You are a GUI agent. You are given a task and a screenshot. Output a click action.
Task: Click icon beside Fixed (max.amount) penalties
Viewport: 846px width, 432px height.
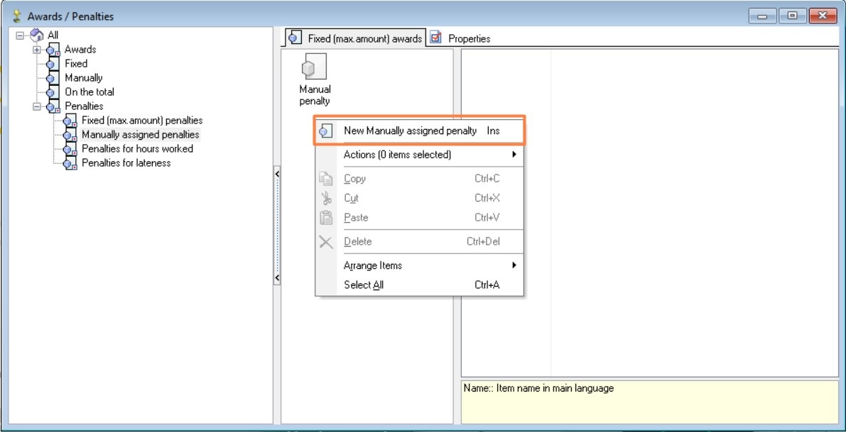70,120
